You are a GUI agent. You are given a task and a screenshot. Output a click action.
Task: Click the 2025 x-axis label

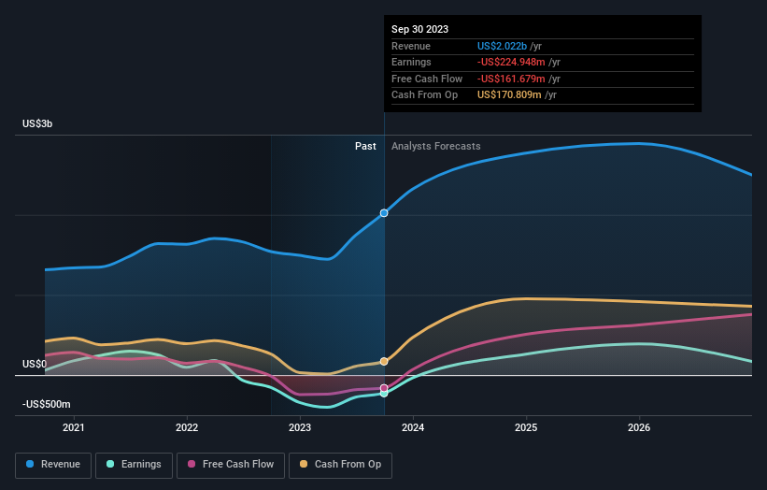(526, 427)
